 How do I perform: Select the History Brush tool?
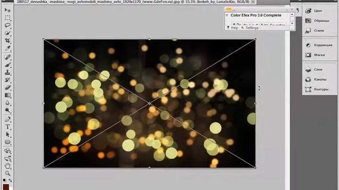7,80
